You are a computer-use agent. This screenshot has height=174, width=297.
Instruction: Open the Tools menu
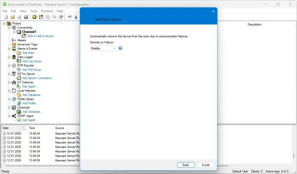[x=34, y=11]
